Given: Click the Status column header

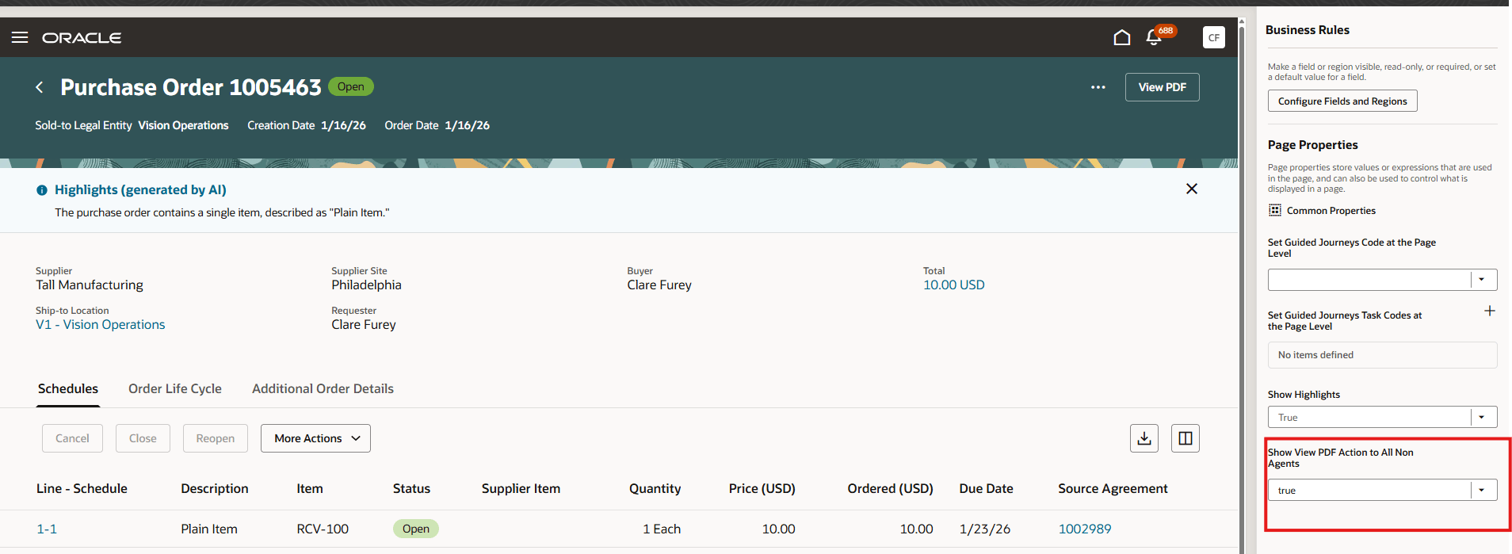Looking at the screenshot, I should 411,488.
